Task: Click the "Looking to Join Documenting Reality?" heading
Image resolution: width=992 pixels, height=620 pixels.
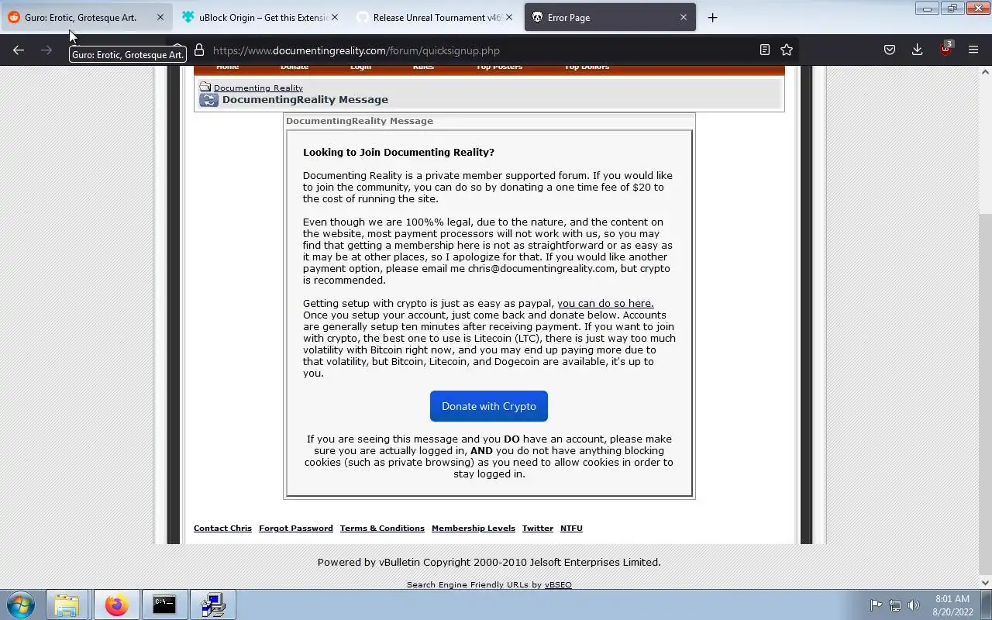Action: [398, 152]
